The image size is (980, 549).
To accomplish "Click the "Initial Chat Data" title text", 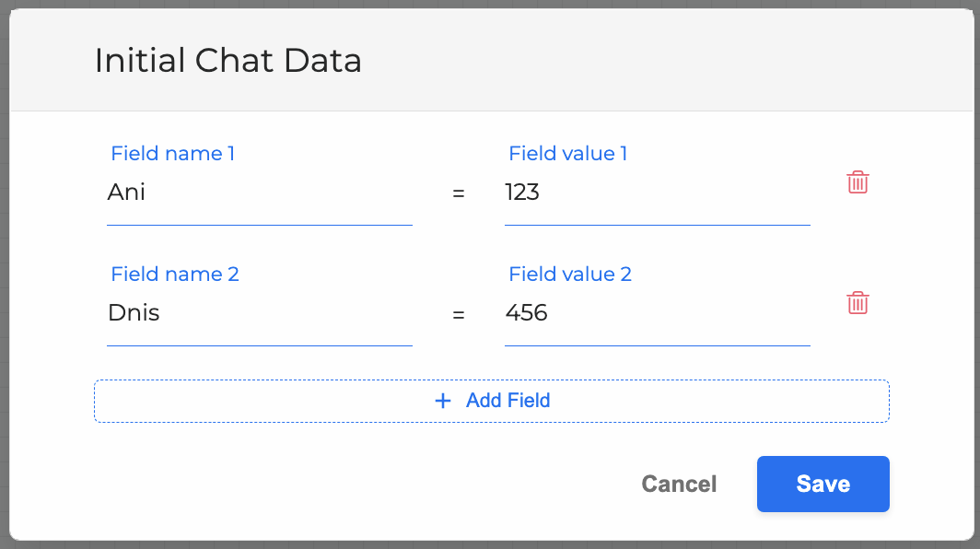I will click(227, 61).
